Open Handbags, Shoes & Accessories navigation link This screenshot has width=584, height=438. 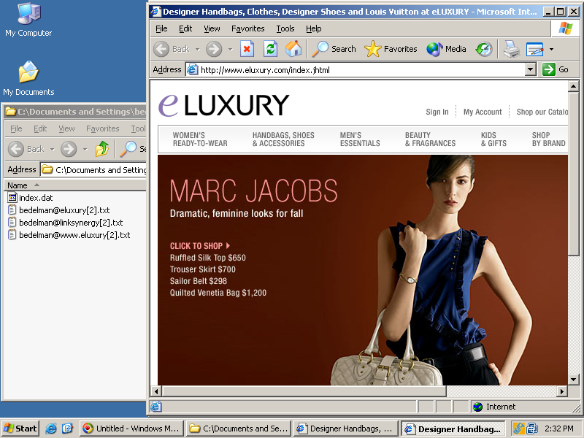[x=283, y=139]
